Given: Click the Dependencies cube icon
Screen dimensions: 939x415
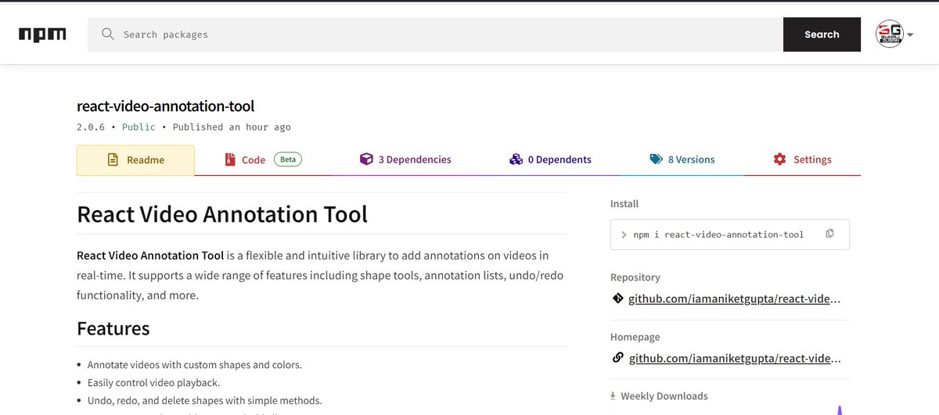Looking at the screenshot, I should click(366, 159).
